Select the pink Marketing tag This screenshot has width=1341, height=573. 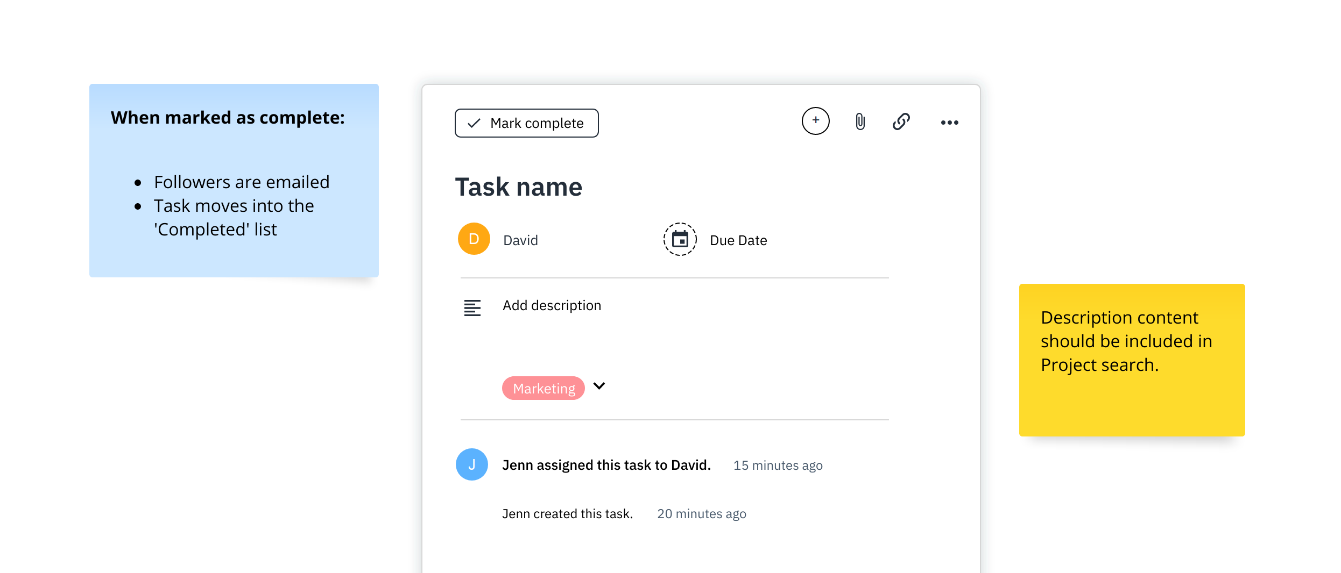click(544, 388)
